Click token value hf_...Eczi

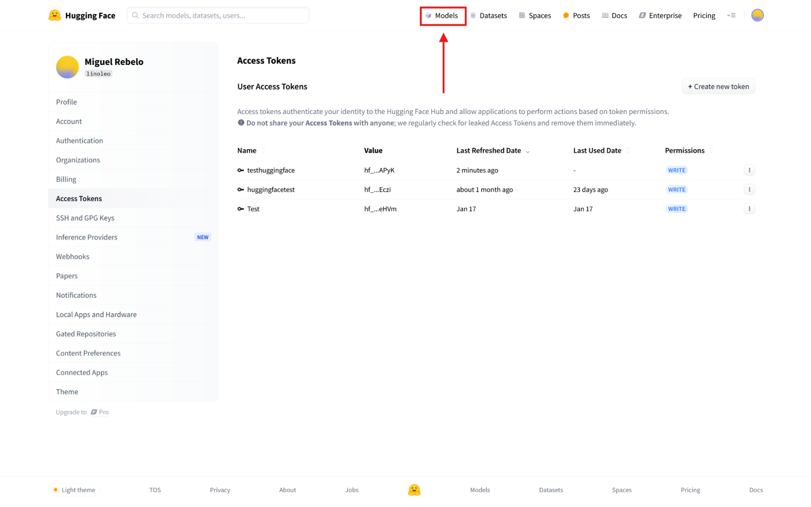(377, 189)
